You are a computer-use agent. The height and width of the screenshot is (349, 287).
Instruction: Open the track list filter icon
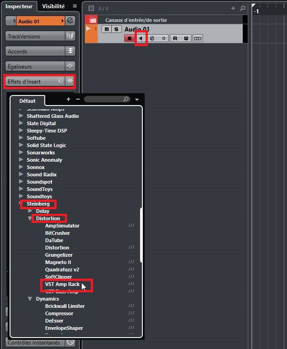click(91, 9)
